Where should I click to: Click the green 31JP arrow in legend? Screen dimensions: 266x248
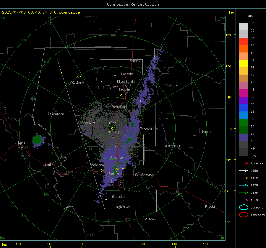[x=244, y=193]
